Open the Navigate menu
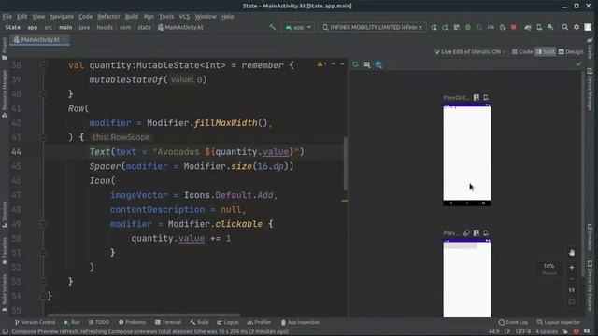This screenshot has width=598, height=336. tap(62, 17)
